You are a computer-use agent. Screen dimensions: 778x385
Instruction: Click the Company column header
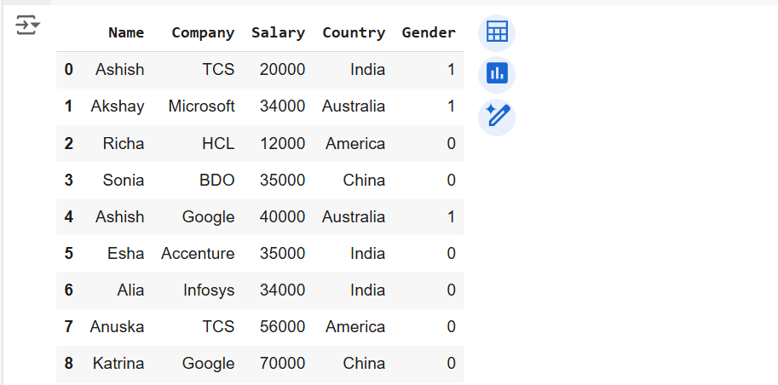(x=203, y=33)
